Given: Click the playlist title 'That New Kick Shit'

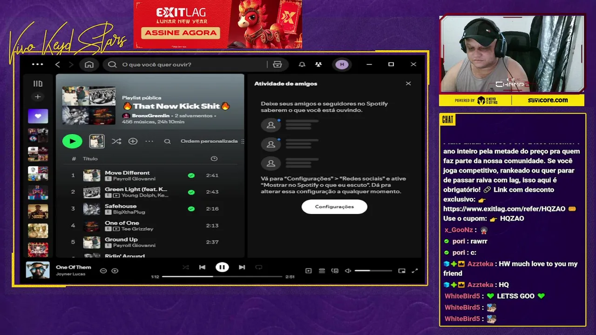Looking at the screenshot, I should [176, 106].
